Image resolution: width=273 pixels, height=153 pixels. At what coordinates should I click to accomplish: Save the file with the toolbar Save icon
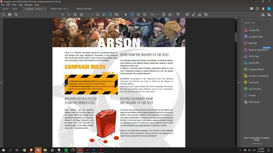pyautogui.click(x=3, y=15)
